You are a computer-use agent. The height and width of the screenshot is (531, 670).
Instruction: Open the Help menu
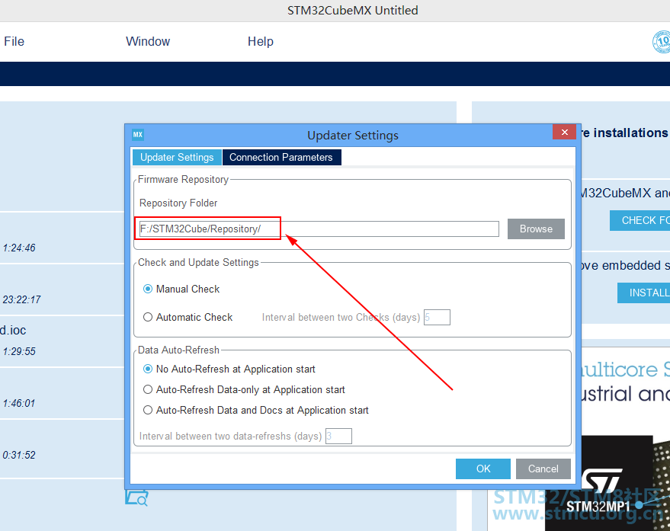pos(260,41)
